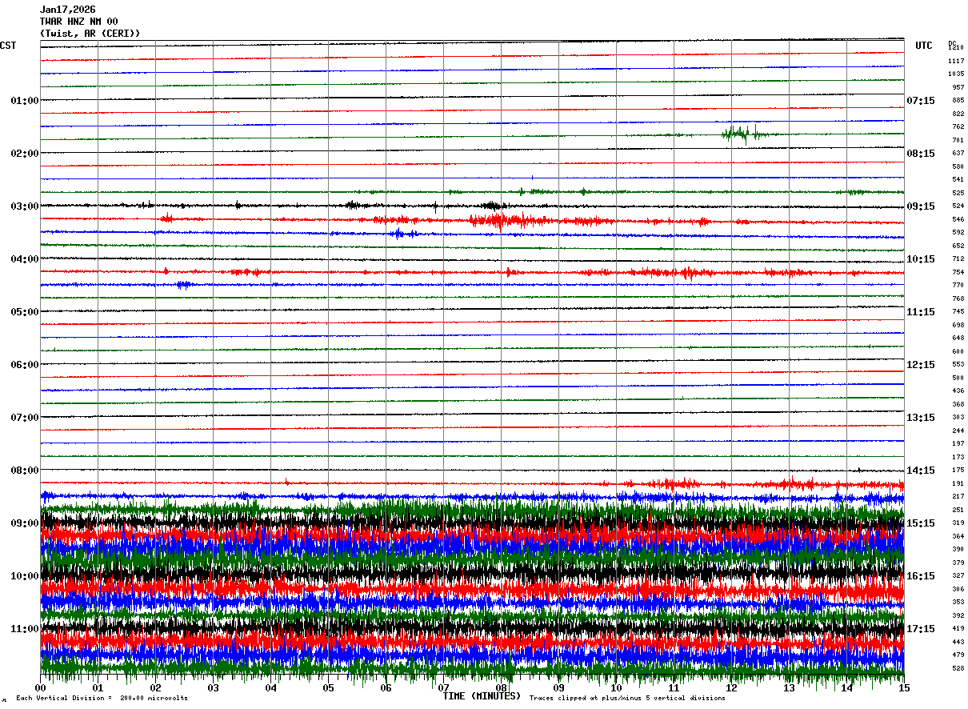Click the DC value 770
The height and width of the screenshot is (709, 968).
click(958, 285)
